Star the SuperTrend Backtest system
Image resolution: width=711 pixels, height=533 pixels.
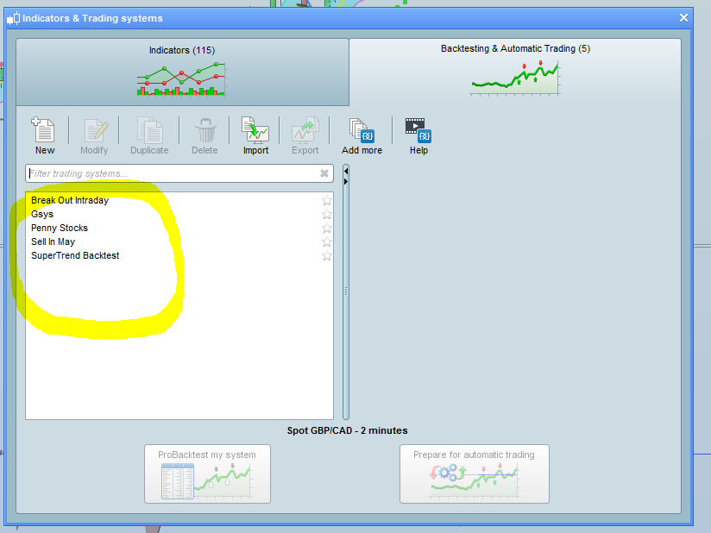326,255
